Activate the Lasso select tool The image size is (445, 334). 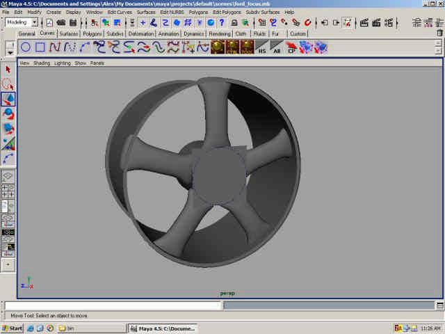pos(8,84)
